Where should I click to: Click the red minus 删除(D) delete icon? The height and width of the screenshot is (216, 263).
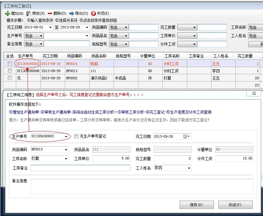tap(50, 13)
